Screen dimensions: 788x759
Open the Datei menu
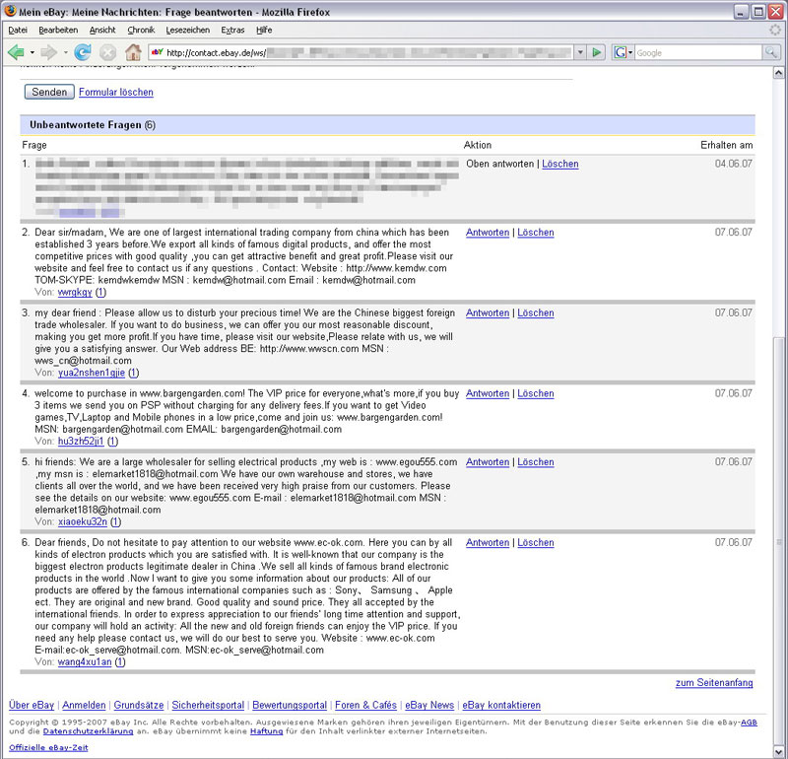click(x=18, y=31)
